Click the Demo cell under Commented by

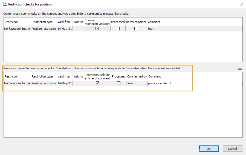click(x=137, y=83)
